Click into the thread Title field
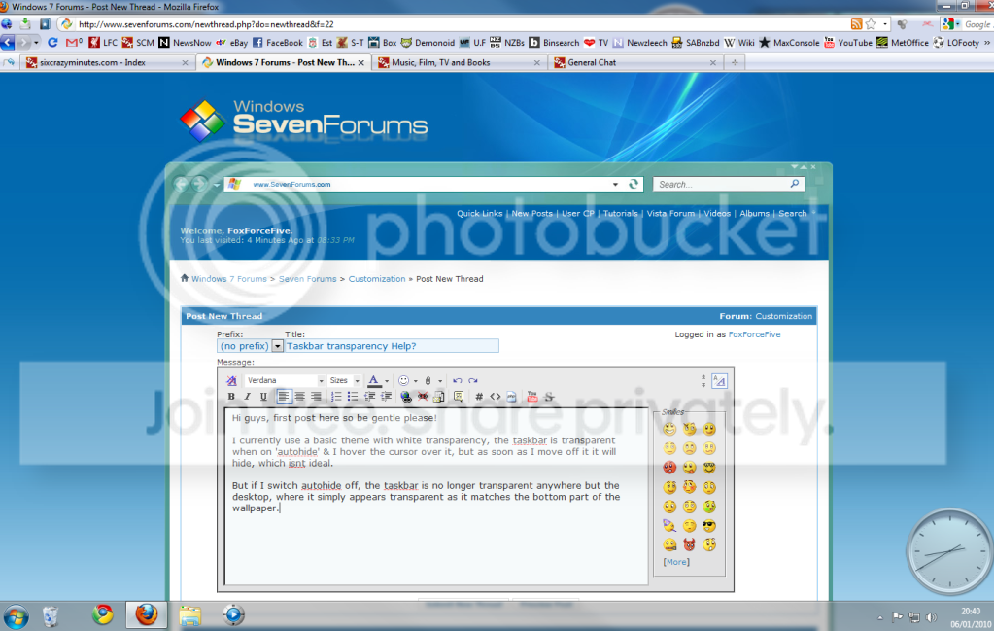The width and height of the screenshot is (994, 631). [392, 346]
